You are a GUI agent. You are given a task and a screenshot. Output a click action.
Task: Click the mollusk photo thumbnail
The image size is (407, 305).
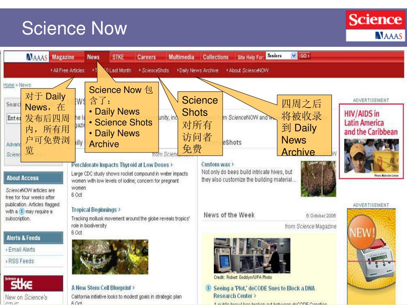[x=110, y=257]
